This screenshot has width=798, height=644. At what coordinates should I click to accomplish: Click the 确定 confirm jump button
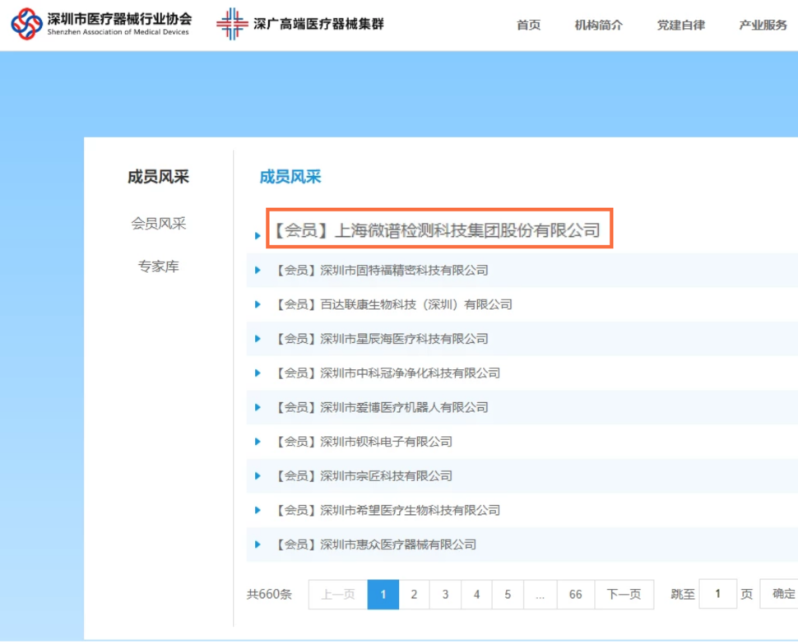(780, 594)
